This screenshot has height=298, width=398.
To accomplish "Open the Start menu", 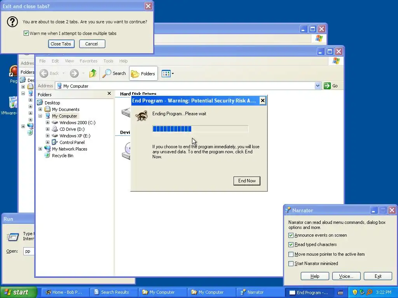I will coord(18,292).
